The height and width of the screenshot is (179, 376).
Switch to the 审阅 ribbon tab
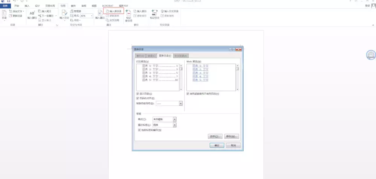(x=84, y=6)
